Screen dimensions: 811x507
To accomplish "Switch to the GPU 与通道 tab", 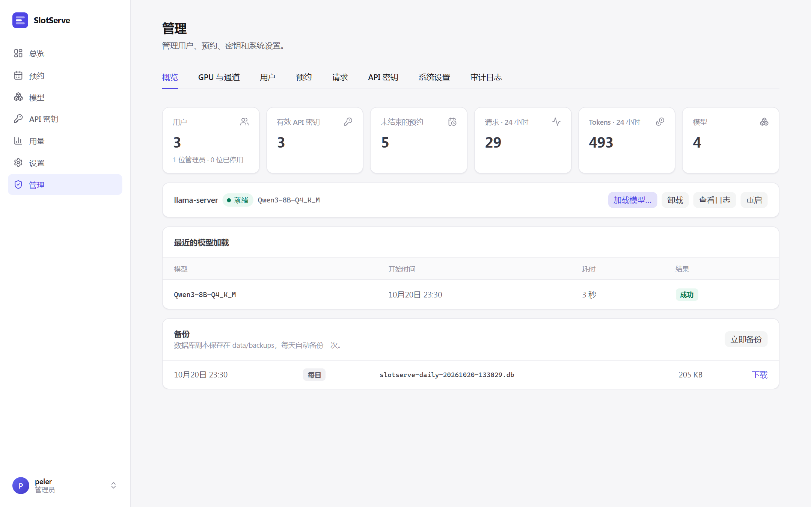I will 219,77.
